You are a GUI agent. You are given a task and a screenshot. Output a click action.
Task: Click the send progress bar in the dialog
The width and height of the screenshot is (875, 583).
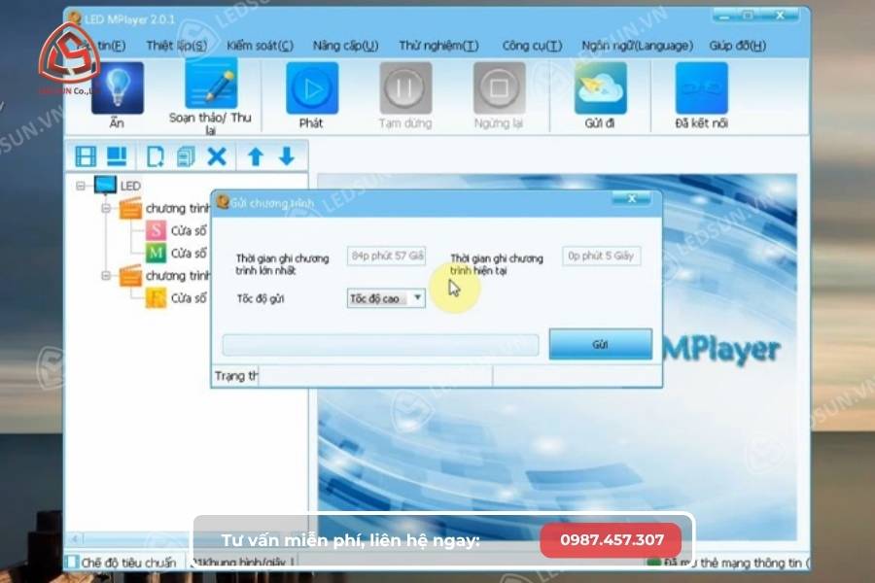coord(379,344)
